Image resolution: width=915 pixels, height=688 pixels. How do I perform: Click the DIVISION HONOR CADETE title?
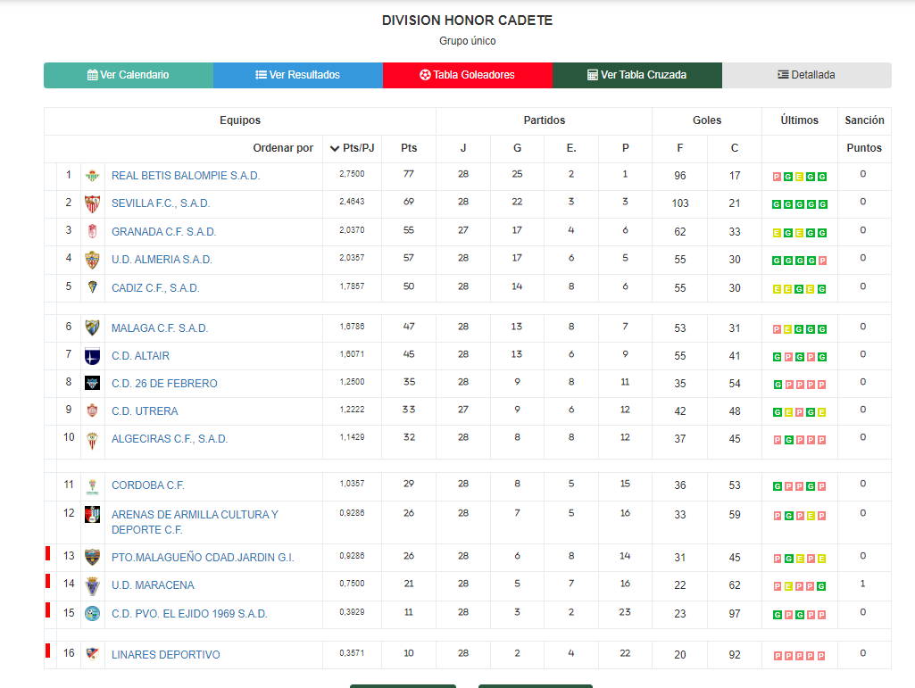tap(468, 21)
